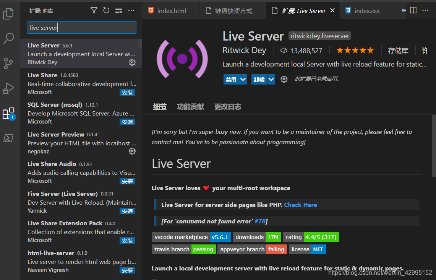Open the Extensions view icon
Screen dimensions: 436x280
pos(8,114)
